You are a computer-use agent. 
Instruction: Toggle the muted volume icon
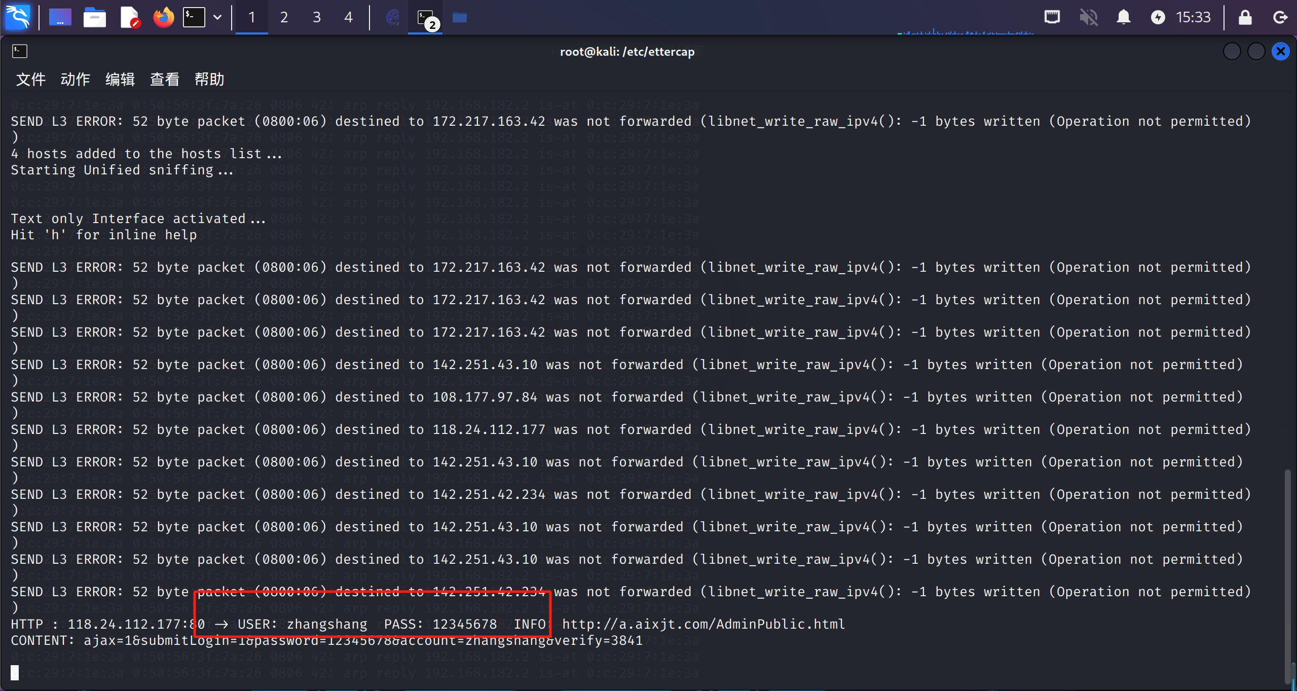(1088, 17)
